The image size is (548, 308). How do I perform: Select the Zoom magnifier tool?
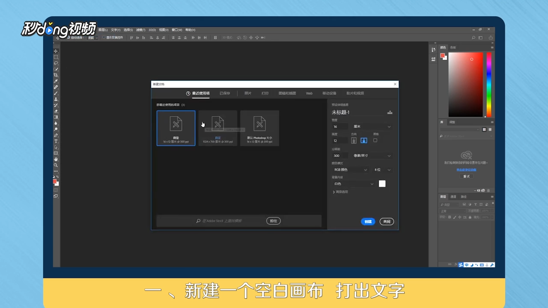[56, 165]
